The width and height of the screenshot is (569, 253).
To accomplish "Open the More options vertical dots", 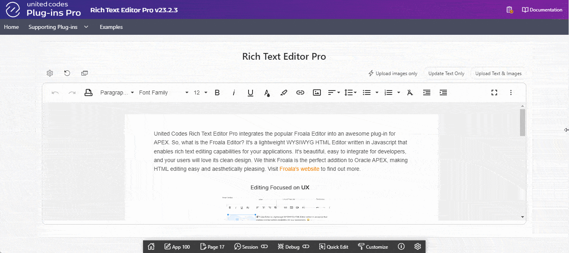I will (x=511, y=93).
